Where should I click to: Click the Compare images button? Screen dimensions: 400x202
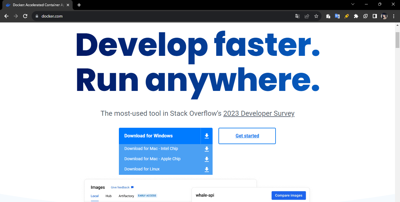[289, 196]
